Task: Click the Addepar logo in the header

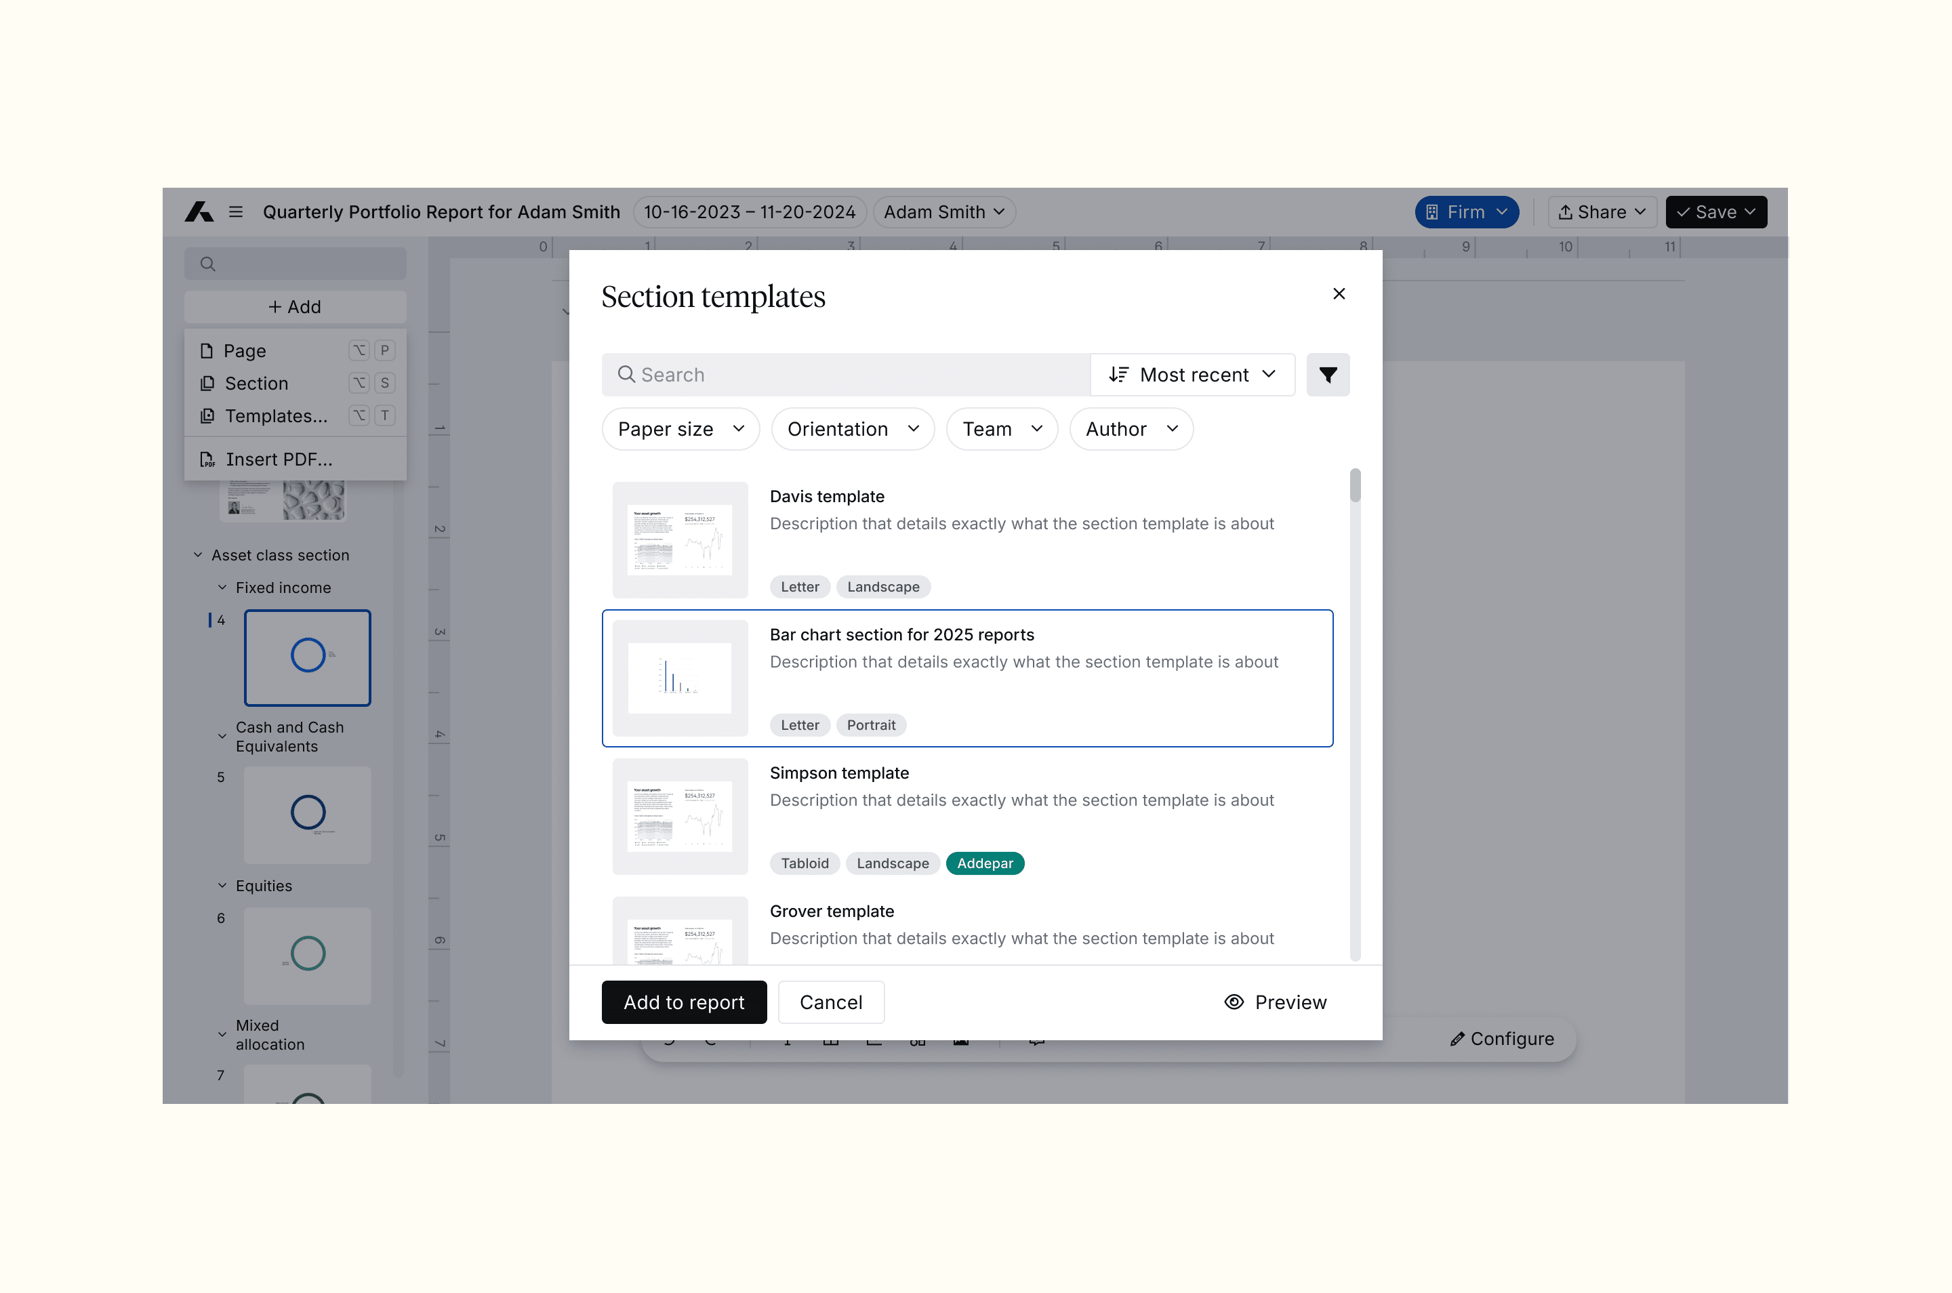Action: 199,212
